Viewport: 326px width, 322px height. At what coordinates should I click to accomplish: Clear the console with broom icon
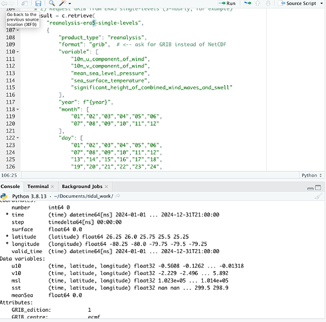(x=318, y=196)
